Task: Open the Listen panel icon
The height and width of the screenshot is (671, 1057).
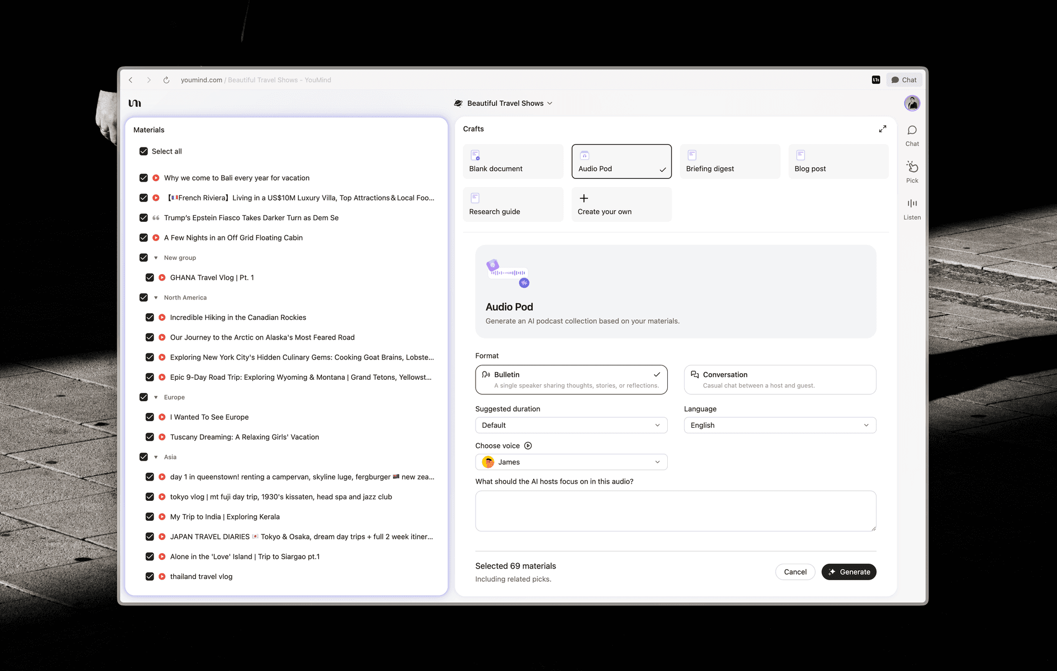Action: click(x=912, y=204)
